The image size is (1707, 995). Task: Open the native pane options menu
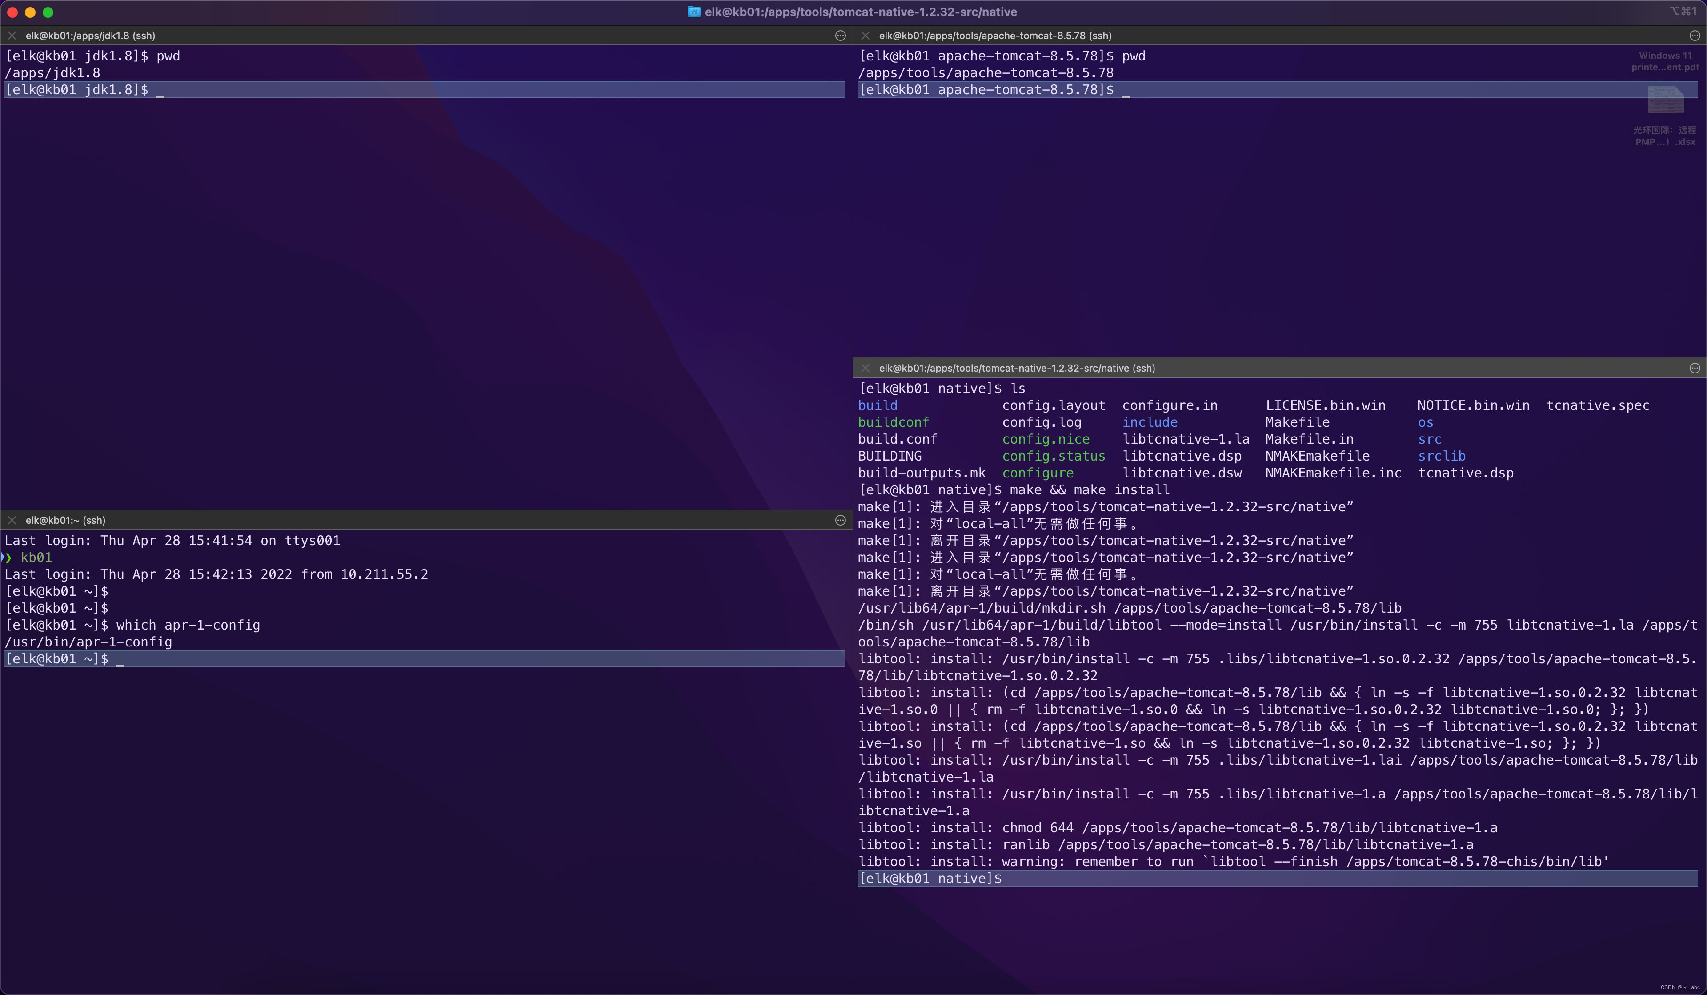click(x=1694, y=369)
